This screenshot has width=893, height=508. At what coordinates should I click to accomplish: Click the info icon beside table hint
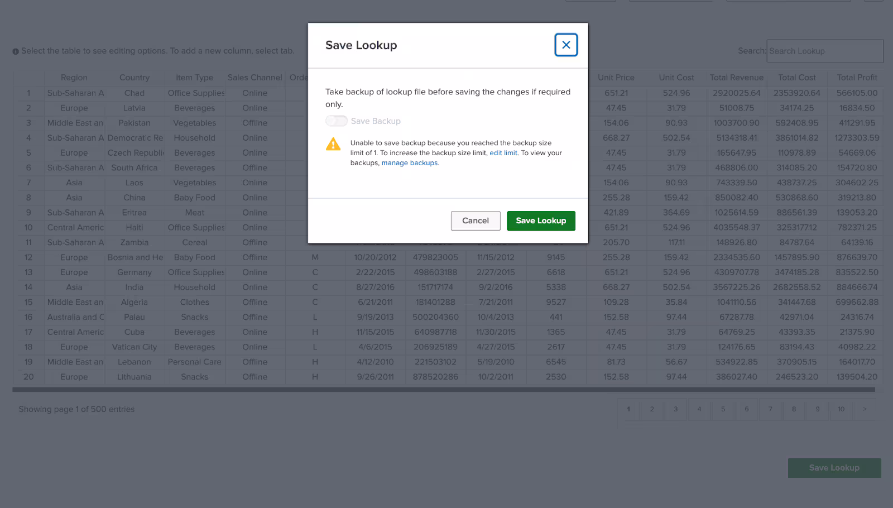(x=16, y=51)
